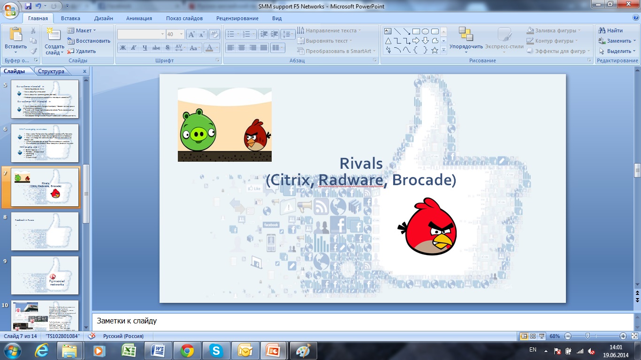Copy selection with the Copy icon
Screen dimensions: 641x360
coord(33,41)
